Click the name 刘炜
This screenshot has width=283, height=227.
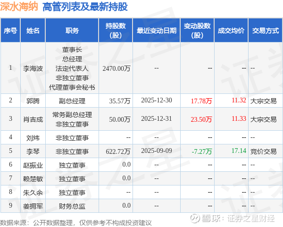coord(33,138)
